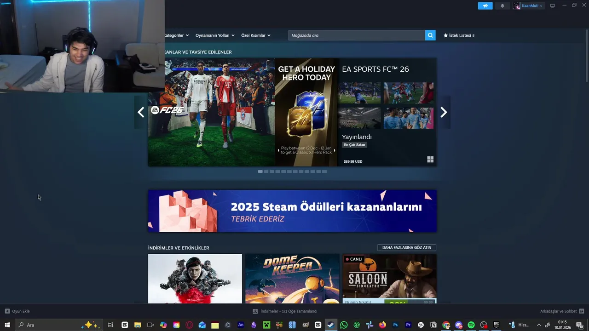This screenshot has height=331, width=589.
Task: Open WhatsApp from the taskbar
Action: click(x=344, y=325)
